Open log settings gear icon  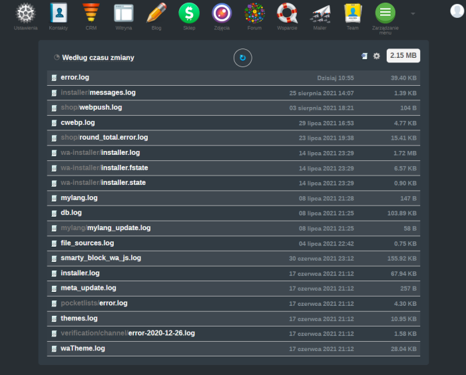377,57
